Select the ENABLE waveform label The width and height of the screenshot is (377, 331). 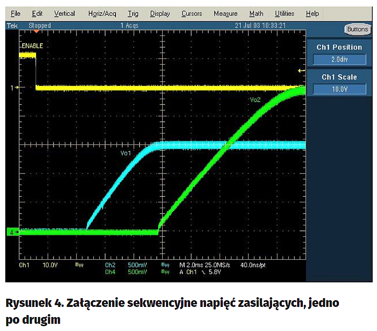click(x=32, y=46)
